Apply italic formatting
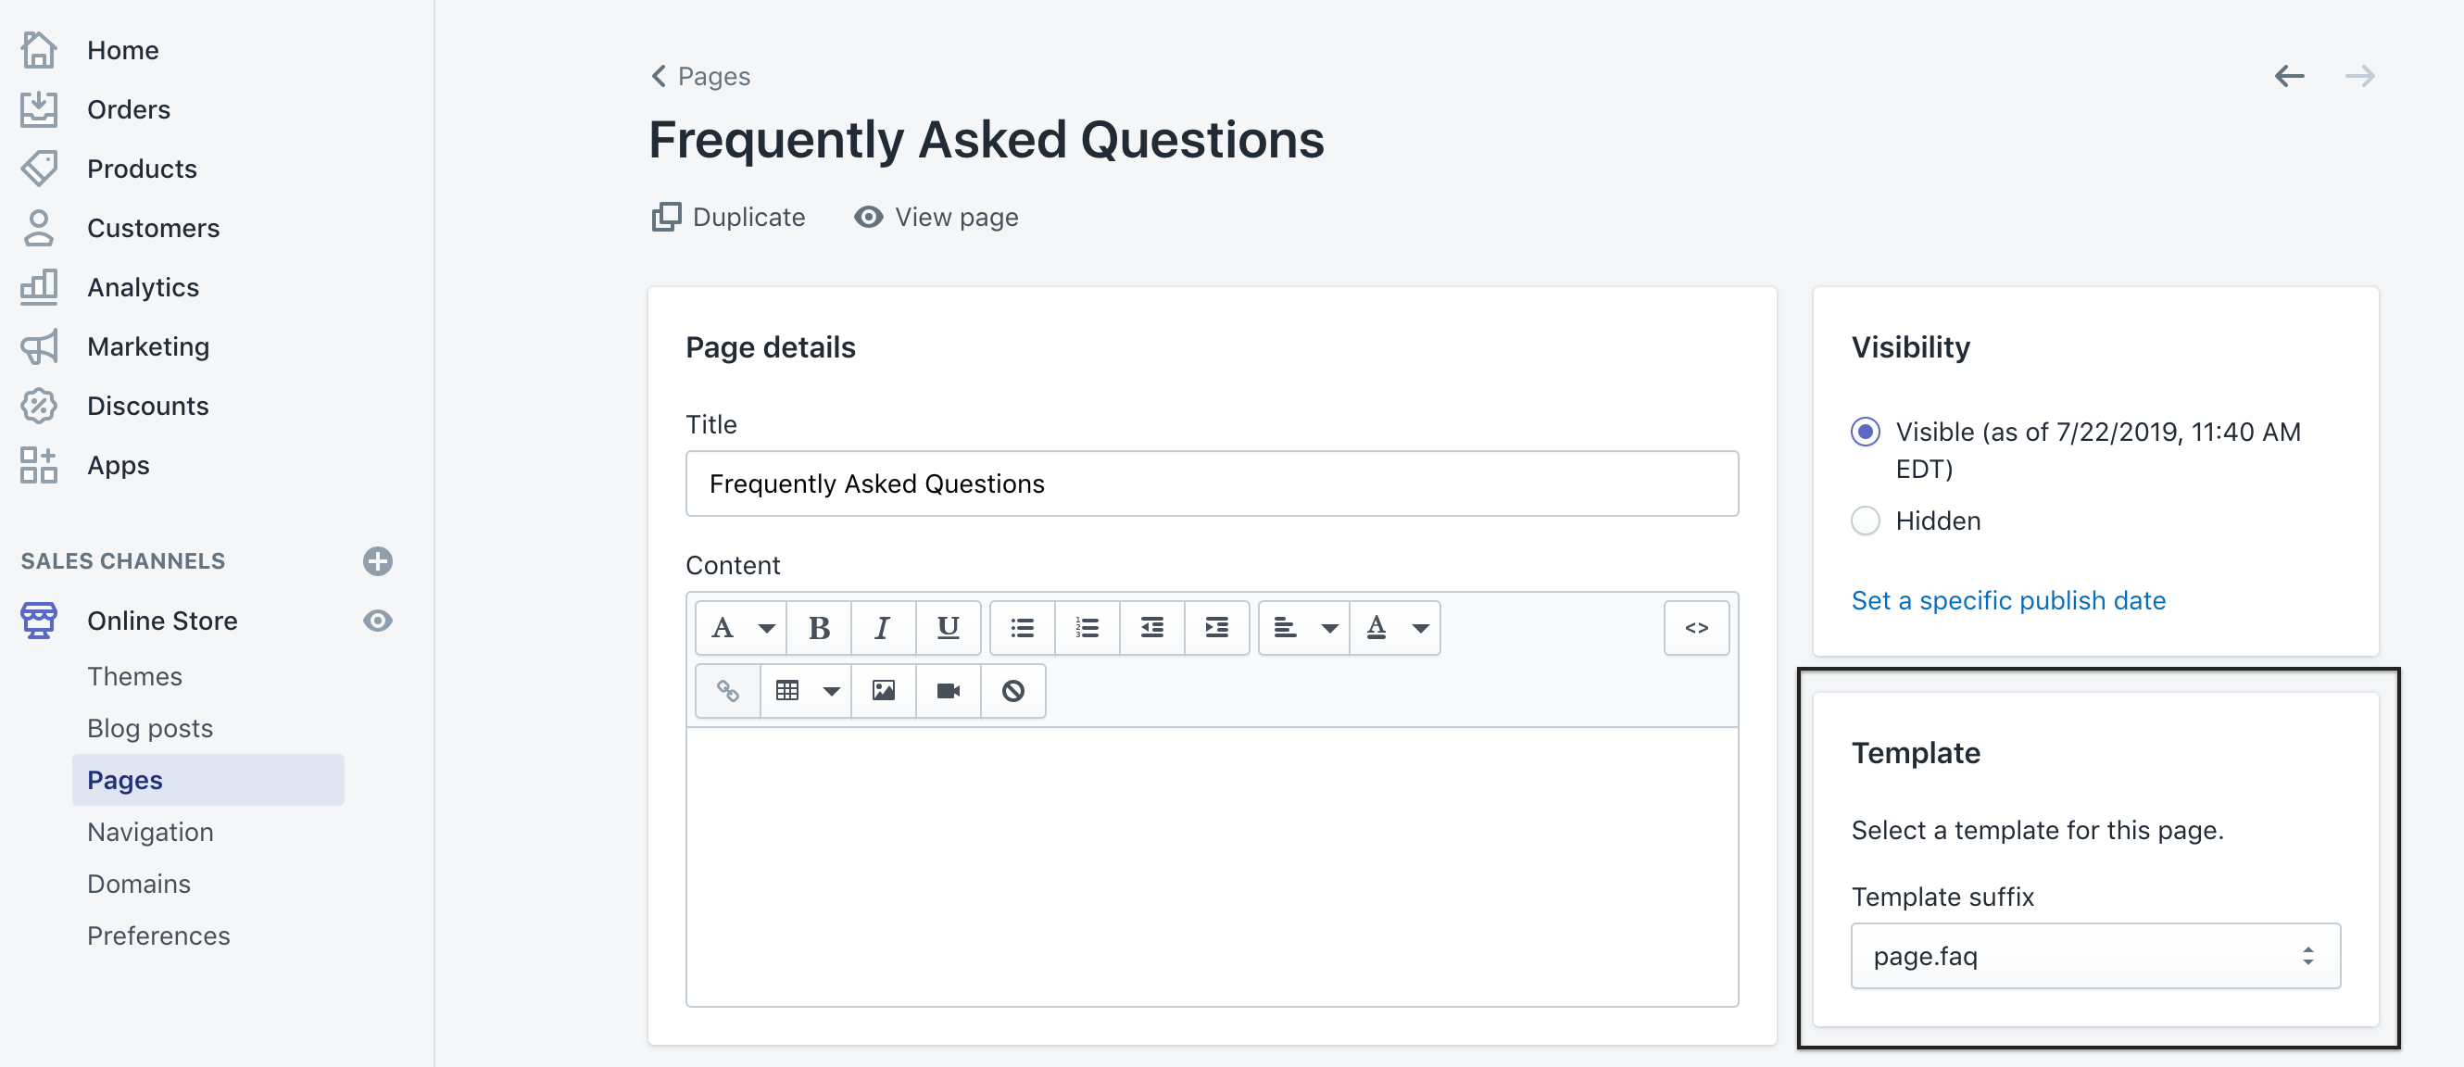The image size is (2464, 1067). click(x=882, y=627)
